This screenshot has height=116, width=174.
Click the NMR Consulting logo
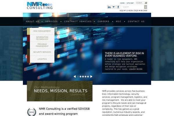coord(40,6)
